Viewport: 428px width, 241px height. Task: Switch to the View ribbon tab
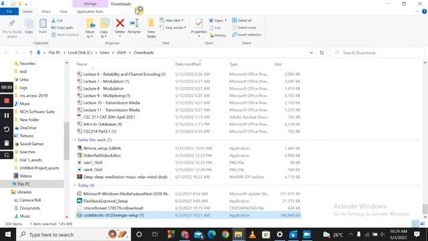64,11
